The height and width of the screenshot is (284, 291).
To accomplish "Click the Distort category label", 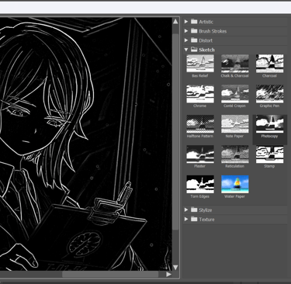I will (206, 40).
